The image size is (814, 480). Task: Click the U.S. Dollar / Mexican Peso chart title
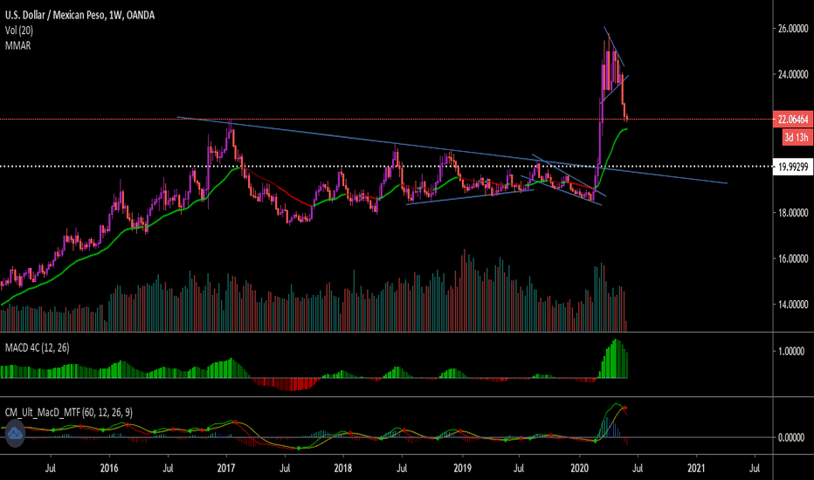tap(80, 15)
